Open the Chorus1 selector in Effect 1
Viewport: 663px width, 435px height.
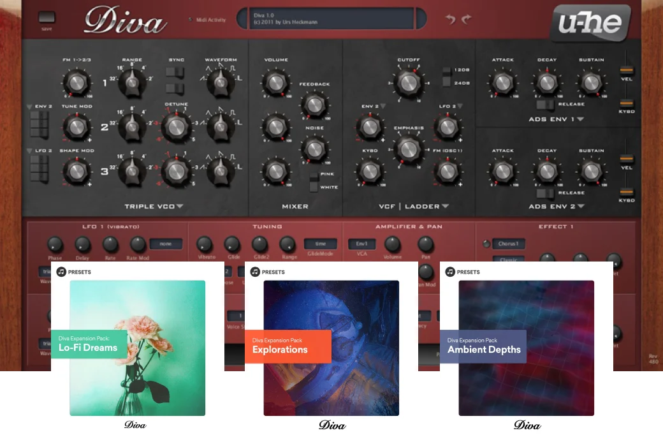[509, 244]
